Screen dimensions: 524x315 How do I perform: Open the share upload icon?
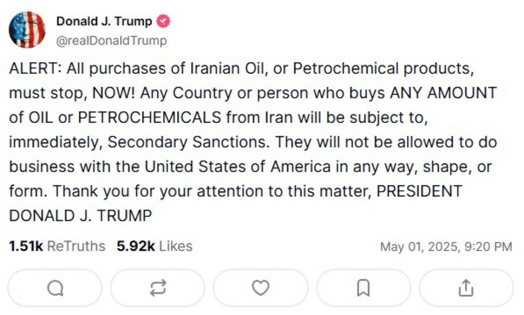(x=466, y=288)
